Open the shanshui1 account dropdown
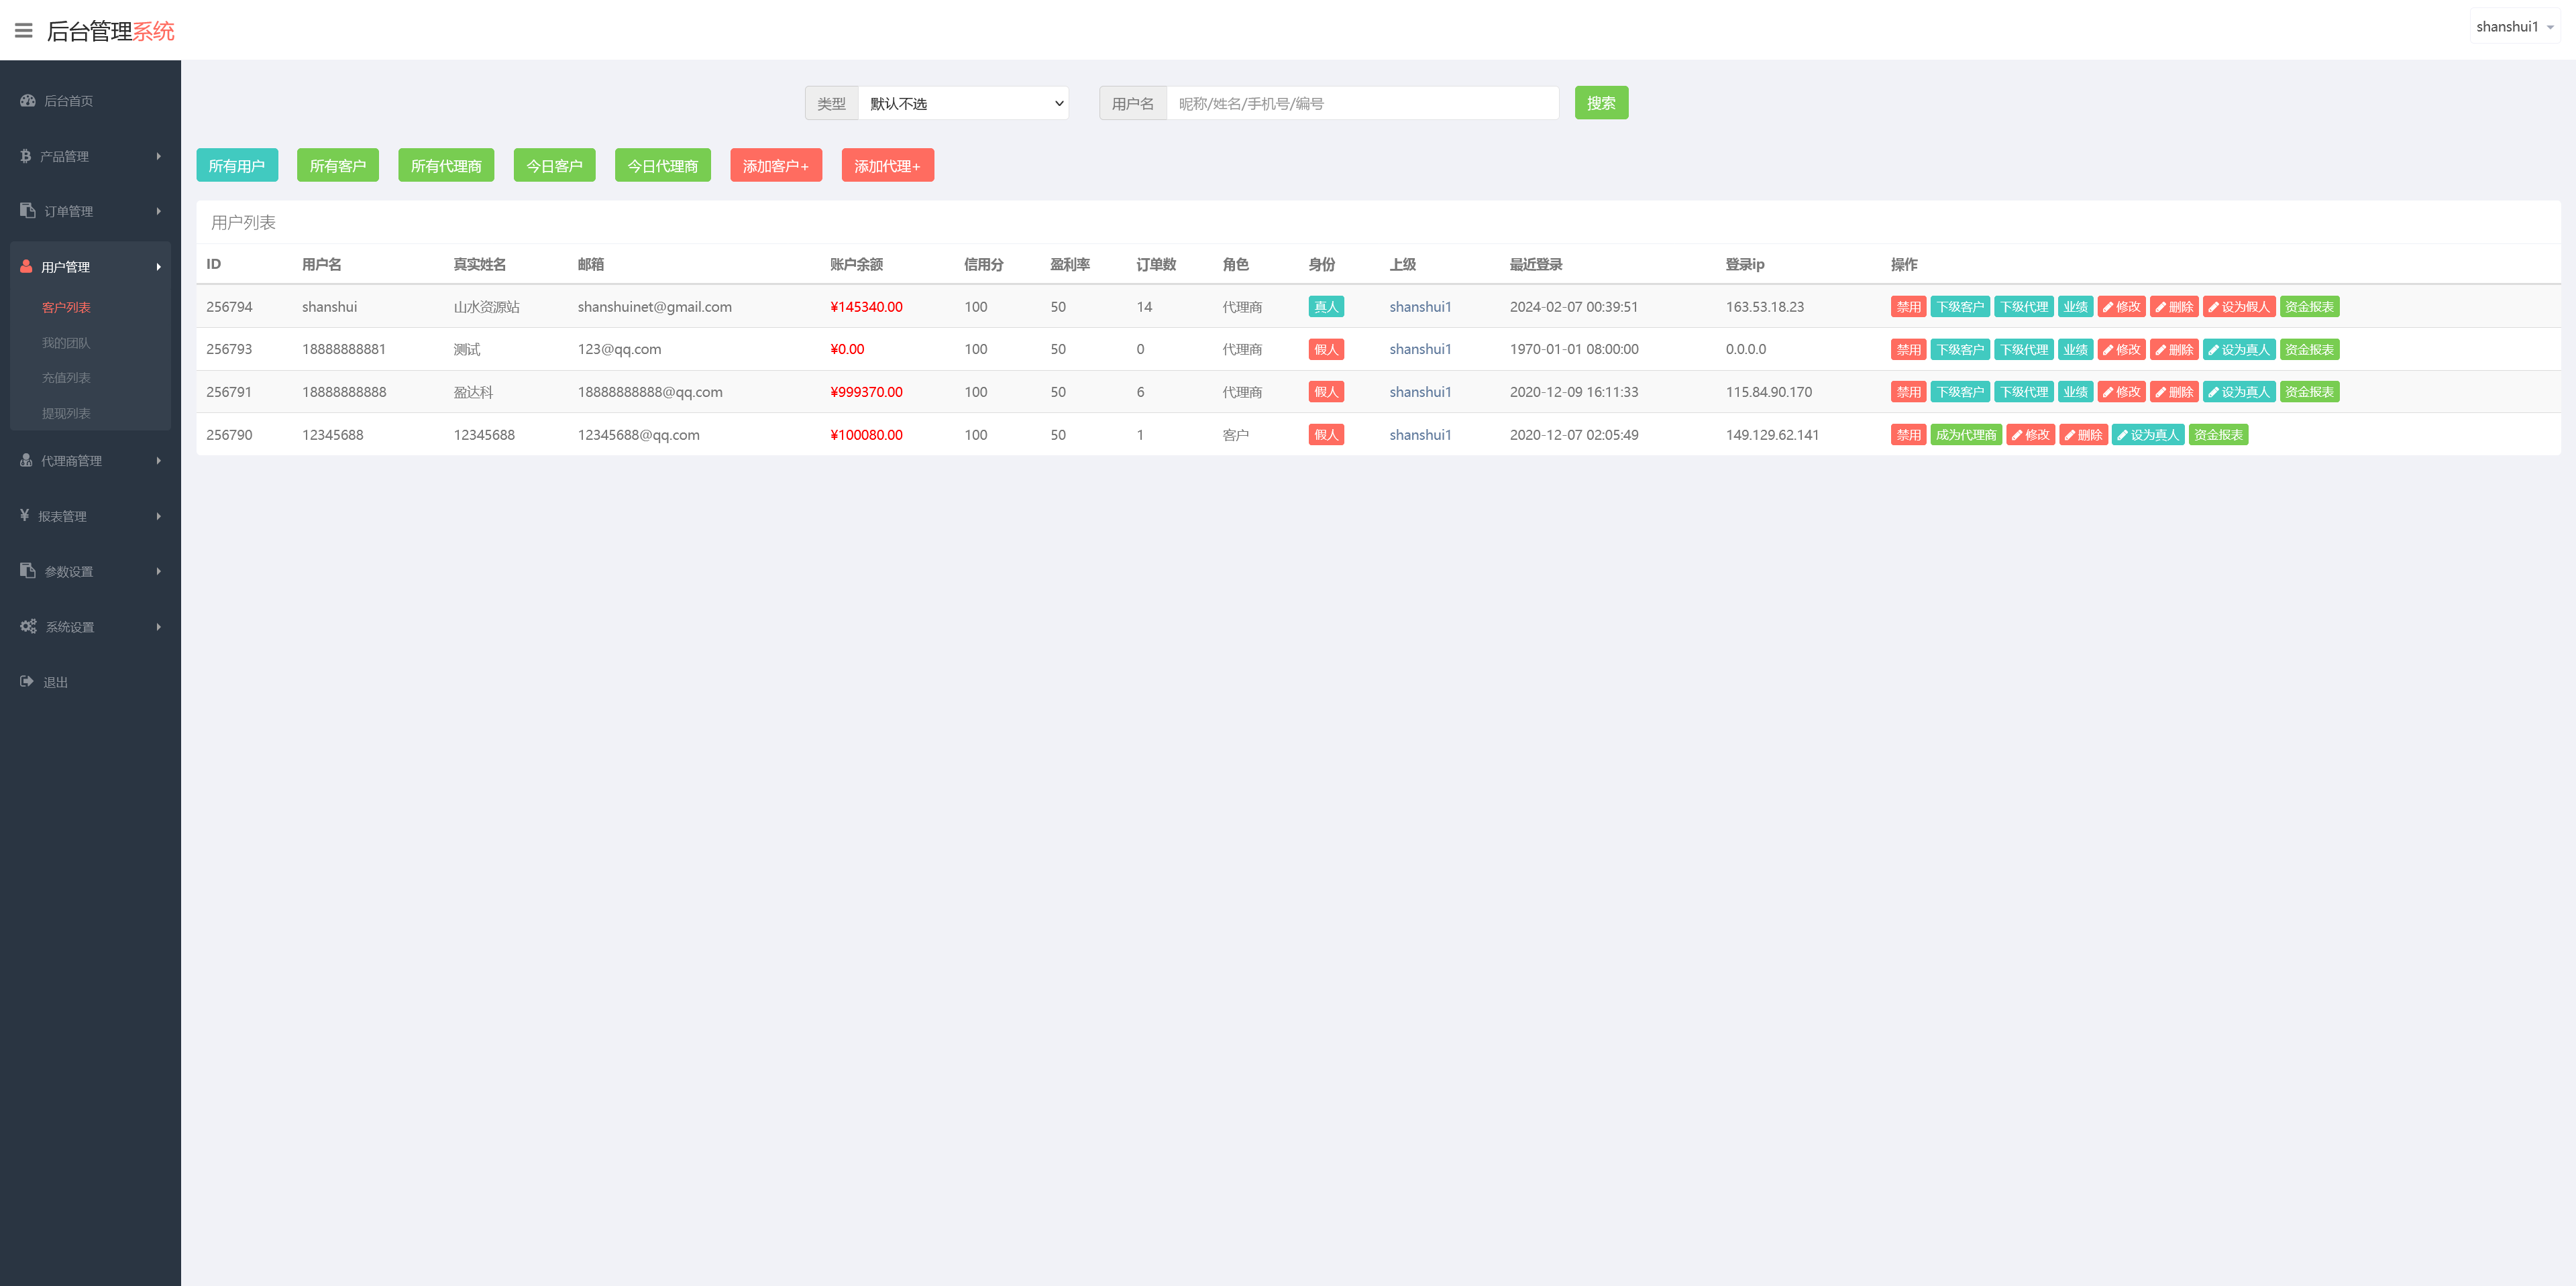This screenshot has height=1286, width=2576. click(x=2514, y=27)
